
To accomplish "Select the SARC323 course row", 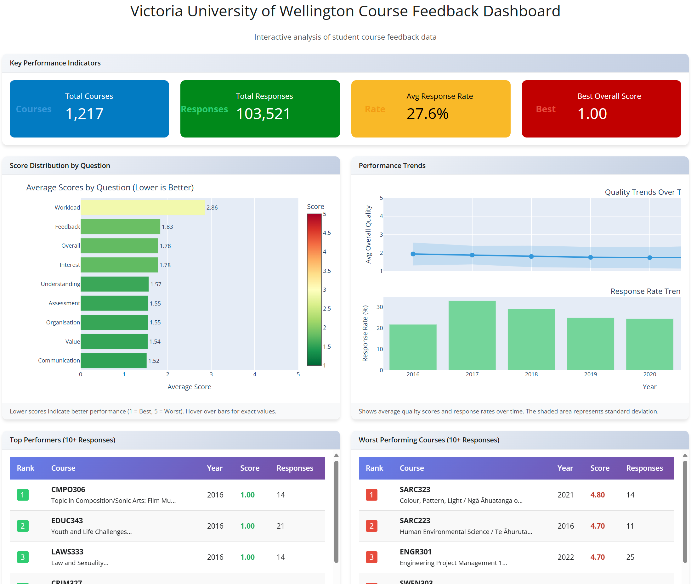I will point(516,495).
